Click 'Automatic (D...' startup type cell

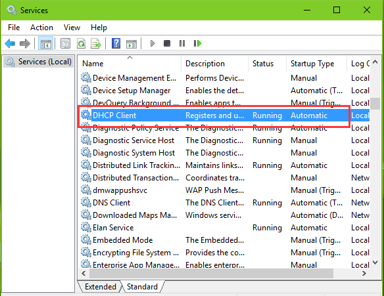pos(317,215)
